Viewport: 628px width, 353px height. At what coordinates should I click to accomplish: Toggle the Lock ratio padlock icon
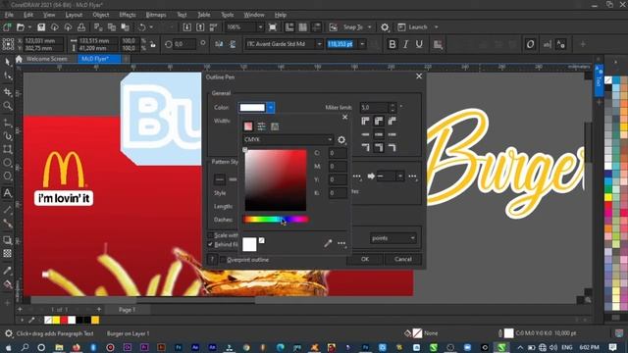pos(153,44)
